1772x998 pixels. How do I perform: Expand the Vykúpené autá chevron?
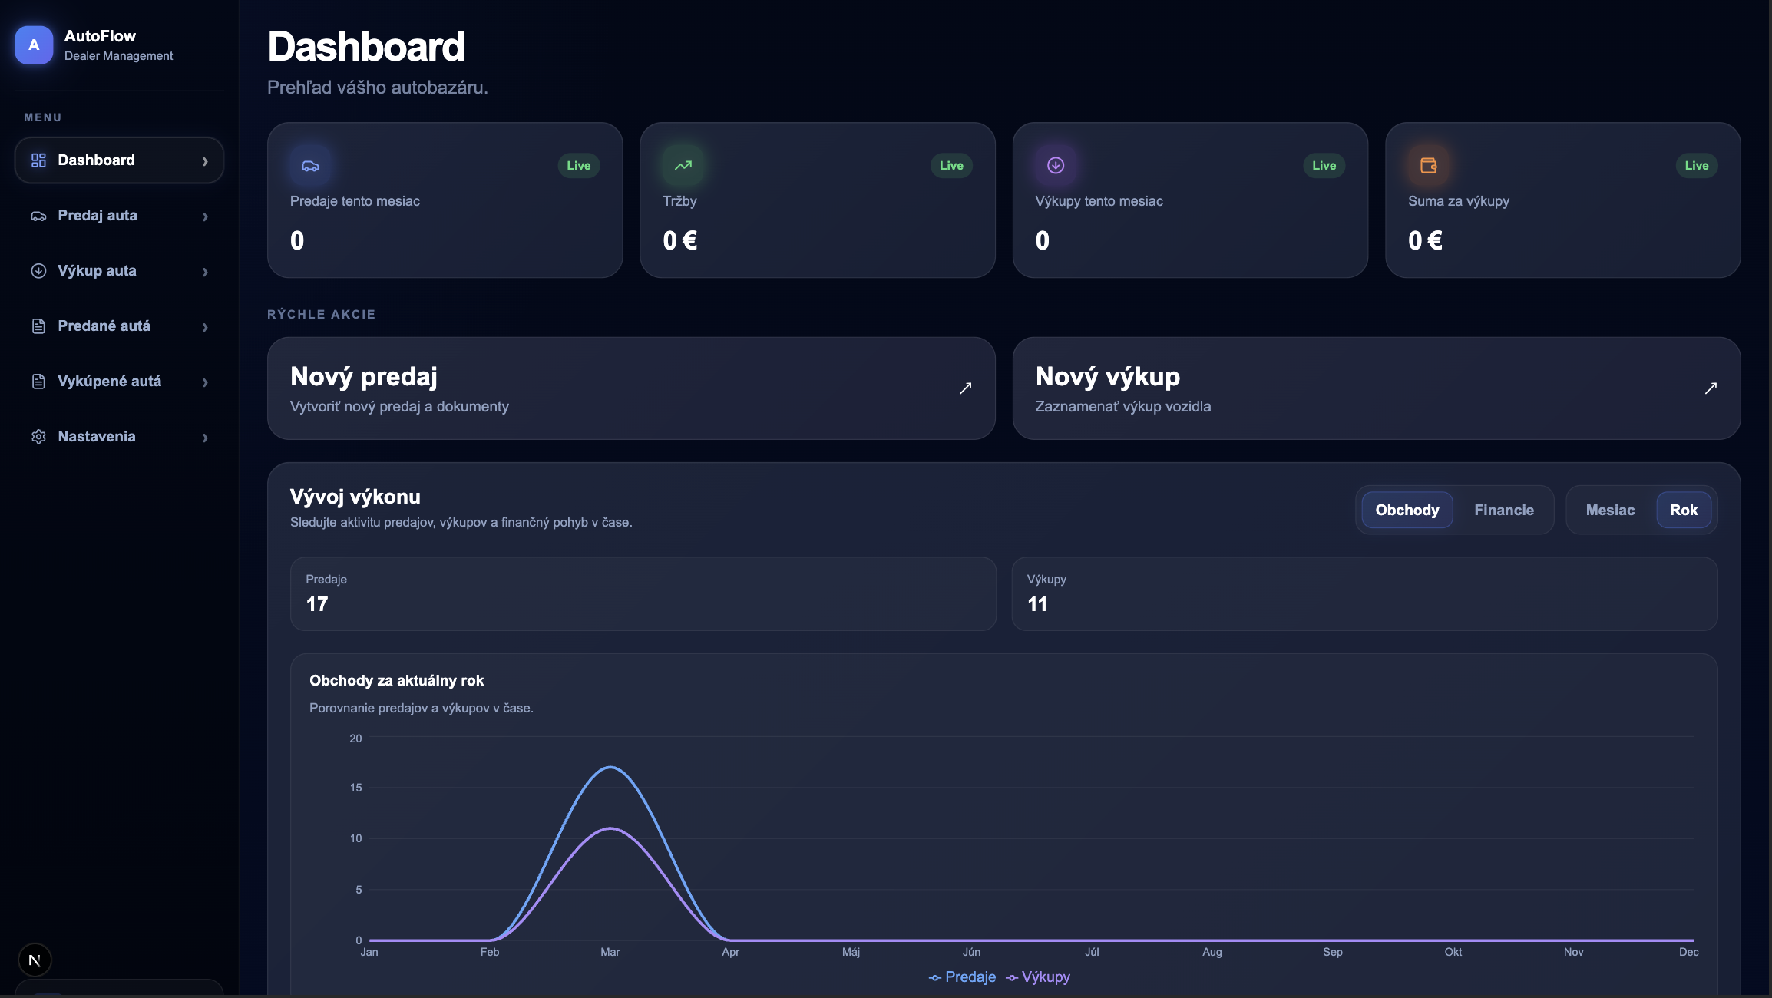pyautogui.click(x=205, y=382)
